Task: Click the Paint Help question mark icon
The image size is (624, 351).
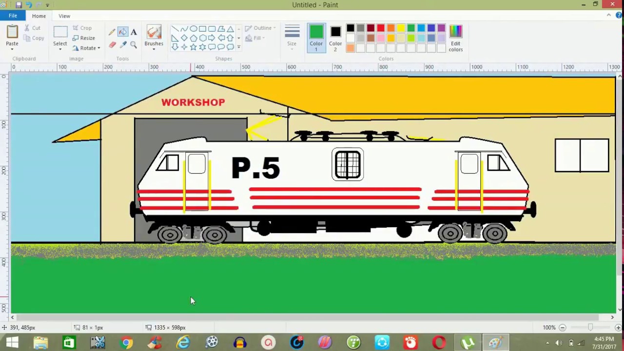Action: pyautogui.click(x=618, y=16)
